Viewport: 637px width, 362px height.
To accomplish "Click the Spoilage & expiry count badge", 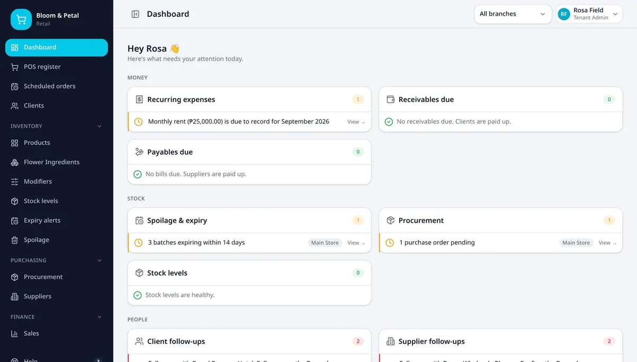I will click(x=358, y=220).
